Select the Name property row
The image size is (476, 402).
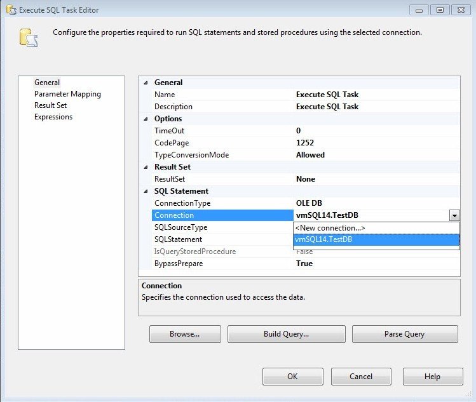tap(222, 95)
